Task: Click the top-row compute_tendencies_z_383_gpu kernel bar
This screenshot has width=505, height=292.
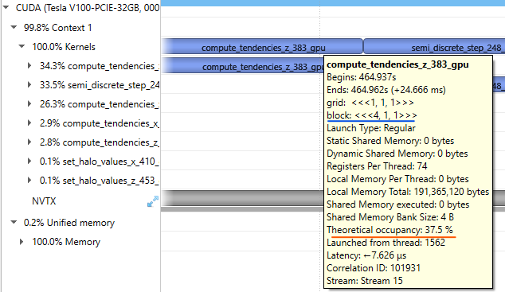Action: click(x=262, y=47)
